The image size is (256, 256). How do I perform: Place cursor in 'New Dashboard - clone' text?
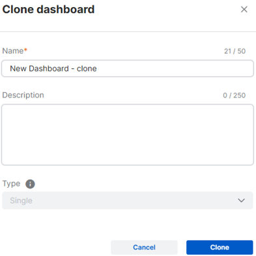pyautogui.click(x=53, y=69)
